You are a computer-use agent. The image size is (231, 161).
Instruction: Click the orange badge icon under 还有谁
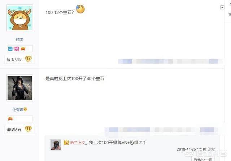point(10,118)
